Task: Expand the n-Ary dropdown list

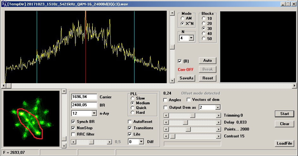Action: click(94, 113)
